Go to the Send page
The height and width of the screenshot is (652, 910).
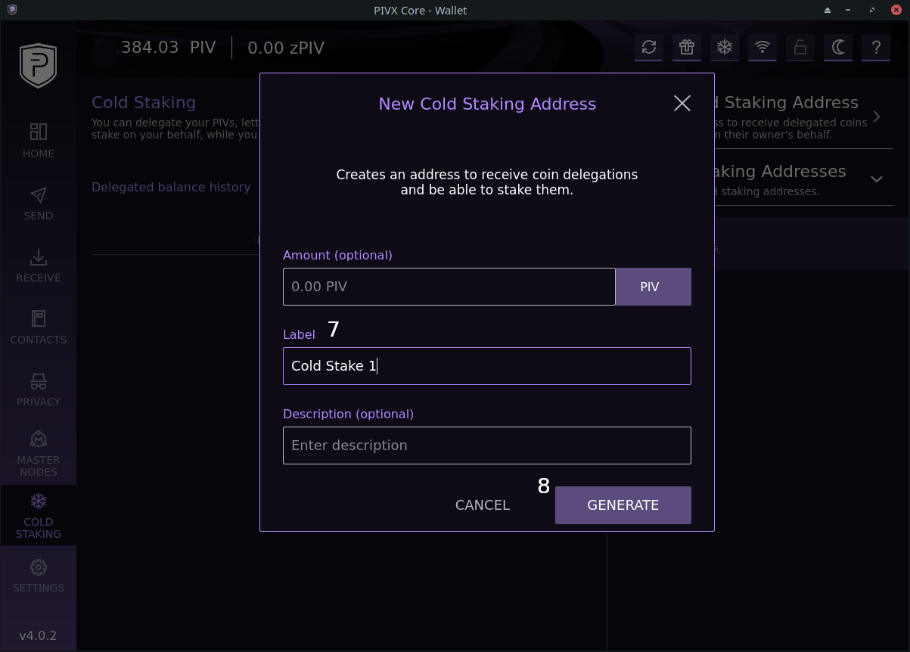pyautogui.click(x=38, y=203)
